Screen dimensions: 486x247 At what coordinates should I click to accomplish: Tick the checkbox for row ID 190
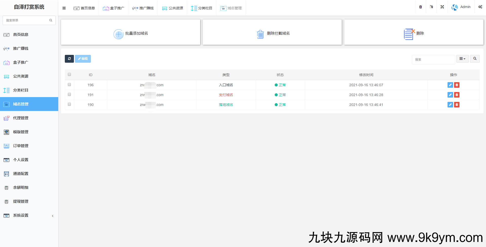click(69, 104)
